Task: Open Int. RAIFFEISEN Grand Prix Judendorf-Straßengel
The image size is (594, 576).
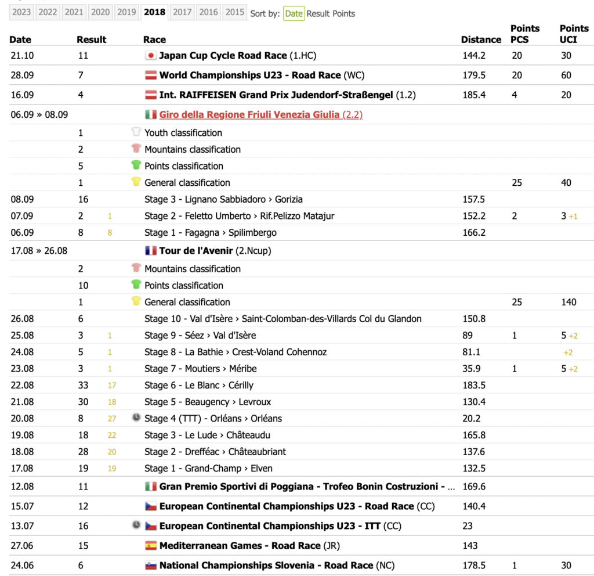Action: click(287, 95)
